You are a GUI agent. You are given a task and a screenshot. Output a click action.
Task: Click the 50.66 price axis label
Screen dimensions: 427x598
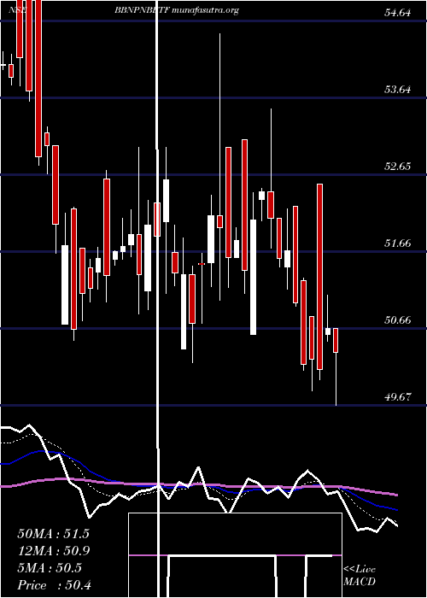click(x=398, y=320)
